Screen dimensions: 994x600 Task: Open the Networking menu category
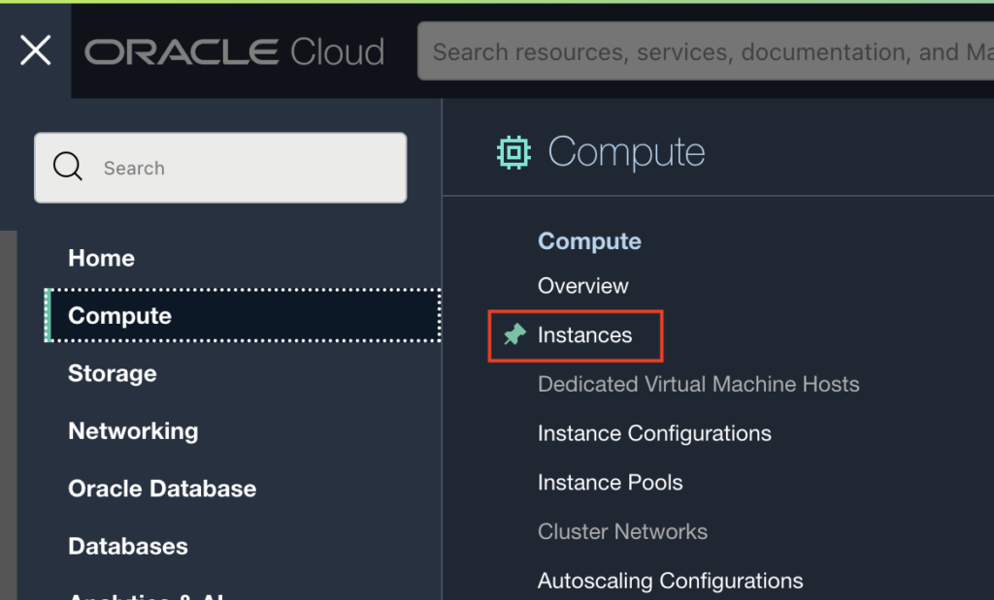pyautogui.click(x=133, y=430)
